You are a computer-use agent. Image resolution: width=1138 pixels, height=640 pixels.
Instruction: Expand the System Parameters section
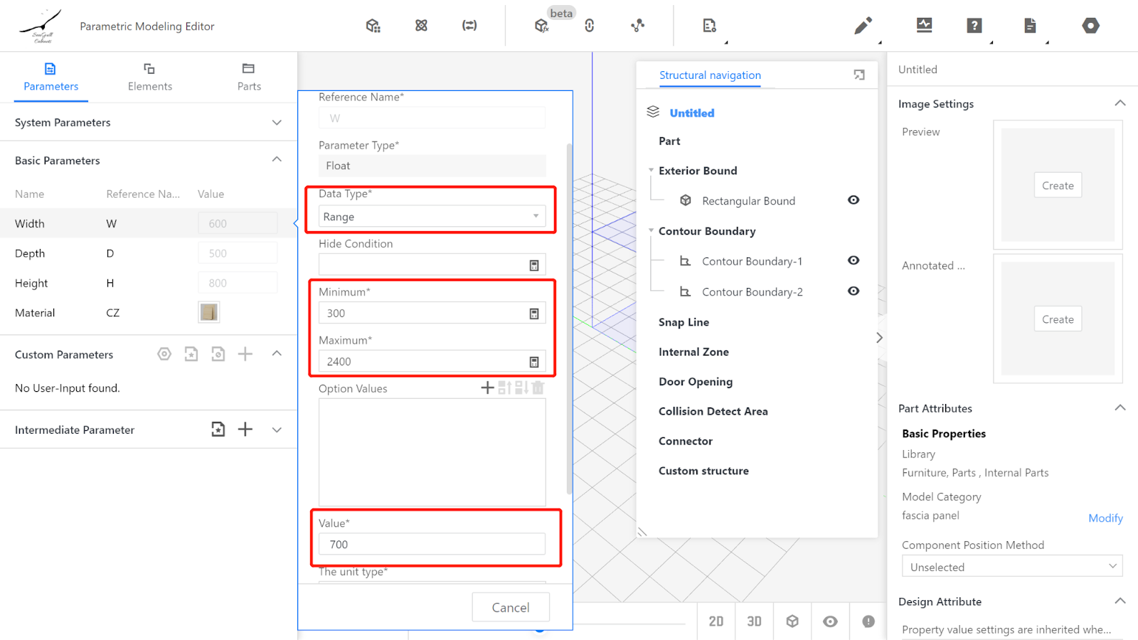point(277,122)
